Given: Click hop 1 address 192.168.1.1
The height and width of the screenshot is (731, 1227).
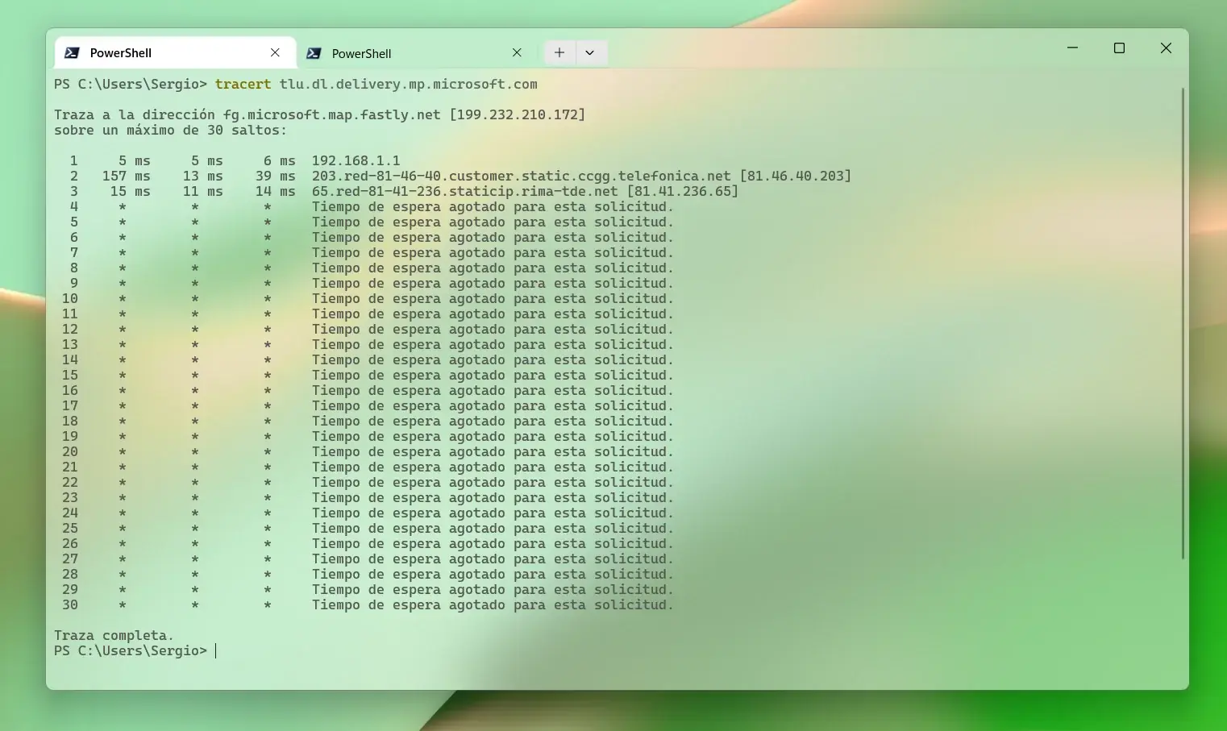Looking at the screenshot, I should pyautogui.click(x=356, y=160).
